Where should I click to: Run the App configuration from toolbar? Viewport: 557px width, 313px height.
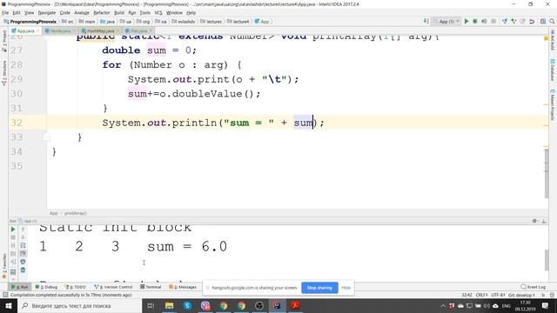466,21
